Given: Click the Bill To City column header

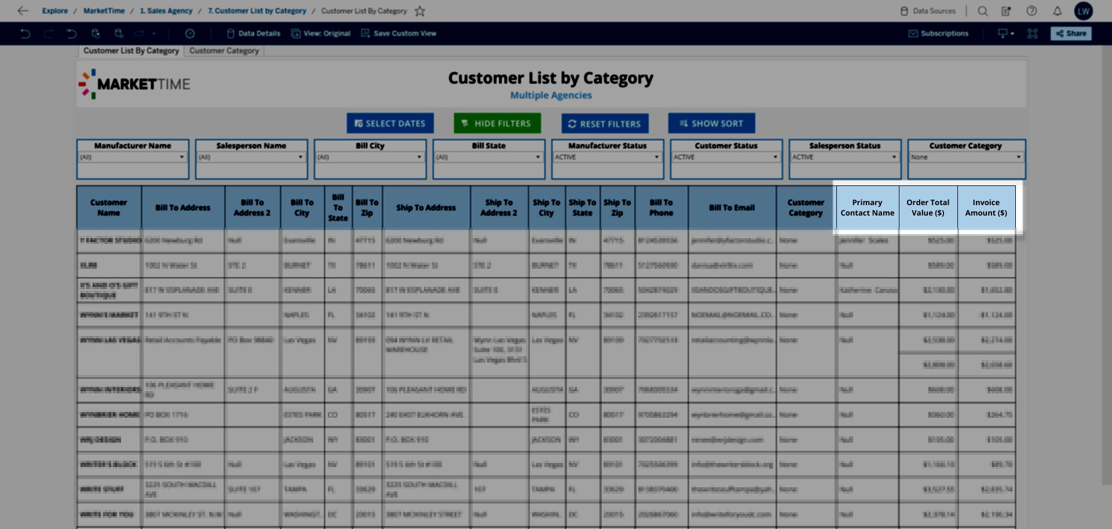Looking at the screenshot, I should pyautogui.click(x=302, y=207).
